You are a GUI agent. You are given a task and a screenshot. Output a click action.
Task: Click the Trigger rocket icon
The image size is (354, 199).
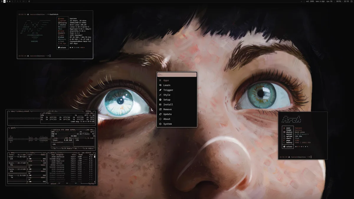coord(160,90)
